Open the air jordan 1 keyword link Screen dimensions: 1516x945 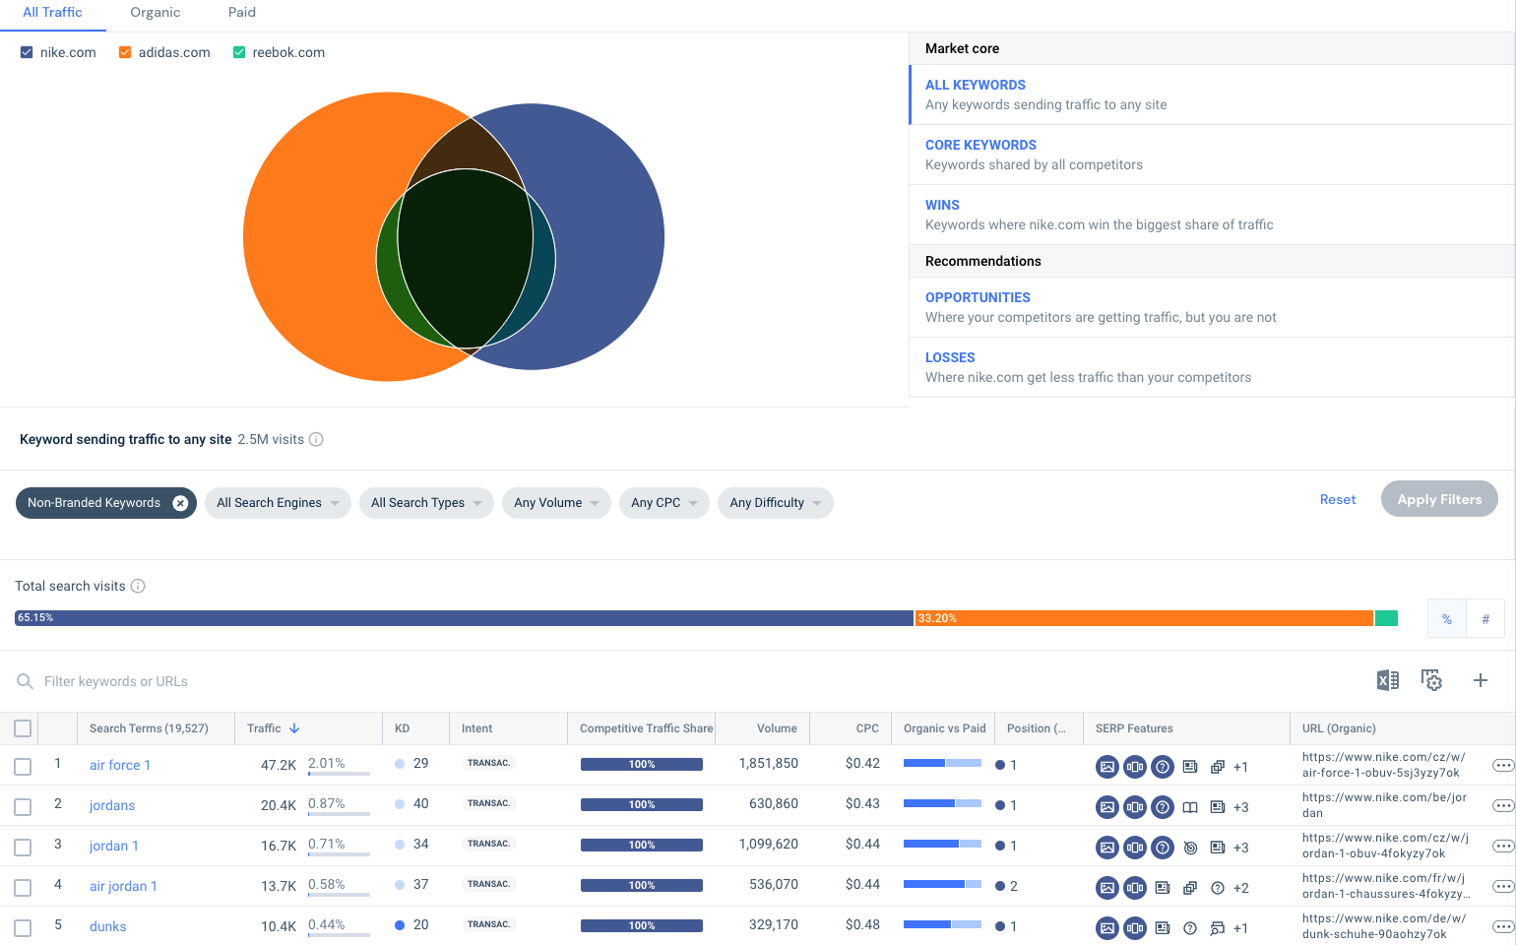(123, 886)
